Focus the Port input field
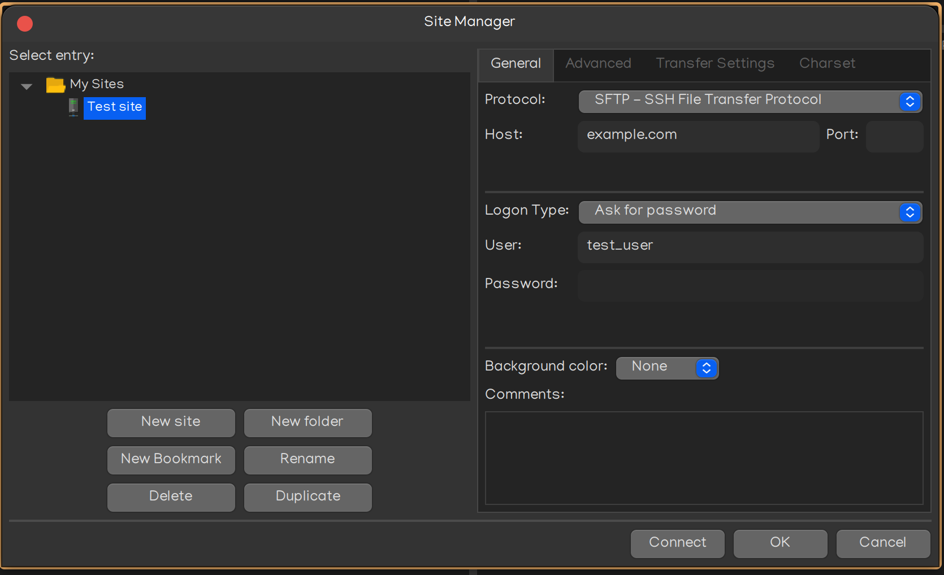This screenshot has width=944, height=575. tap(894, 136)
